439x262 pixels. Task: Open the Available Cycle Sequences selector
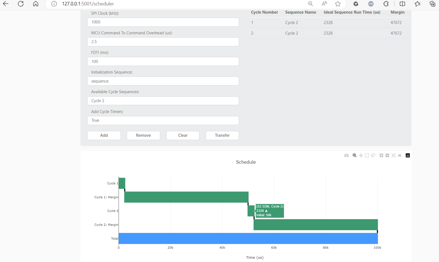[x=163, y=100]
